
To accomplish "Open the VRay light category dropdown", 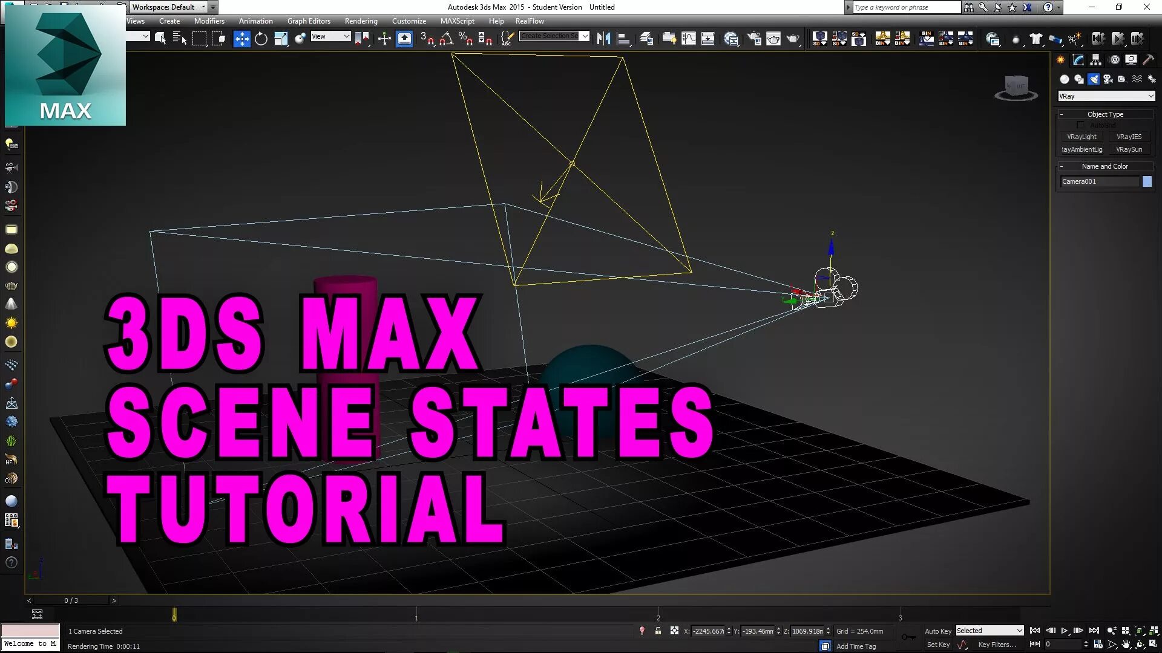I will click(1106, 96).
